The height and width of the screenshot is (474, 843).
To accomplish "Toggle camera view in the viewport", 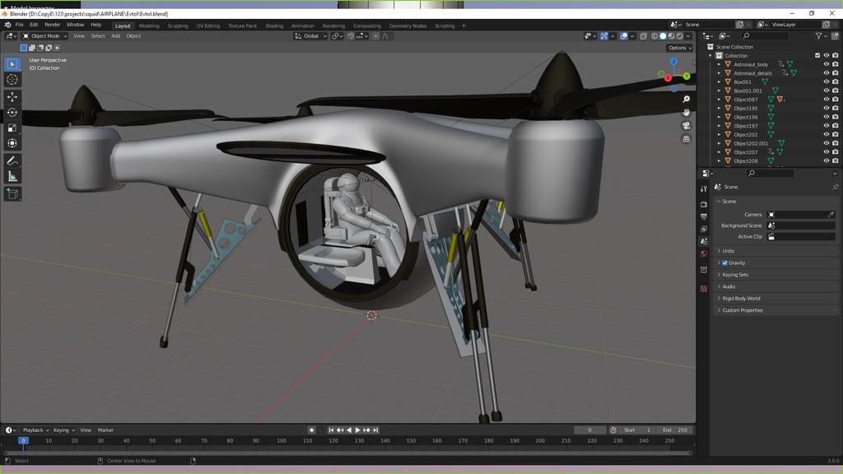I will point(686,126).
